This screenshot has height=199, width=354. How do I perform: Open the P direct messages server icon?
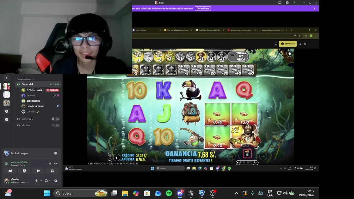[7, 78]
